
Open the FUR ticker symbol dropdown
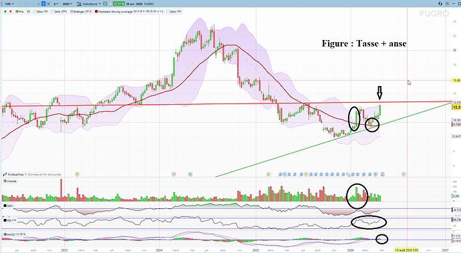(9, 4)
